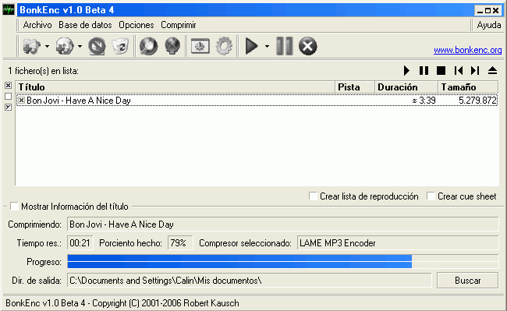Viewport: 507px width, 311px height.
Task: Enable Crear lista de reproducción checkbox
Action: pyautogui.click(x=313, y=196)
